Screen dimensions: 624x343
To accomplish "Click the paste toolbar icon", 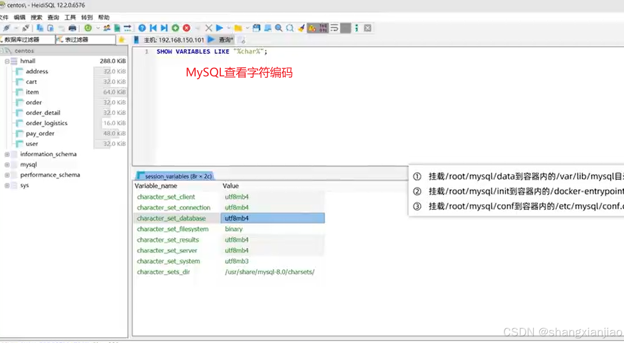I will coord(51,28).
